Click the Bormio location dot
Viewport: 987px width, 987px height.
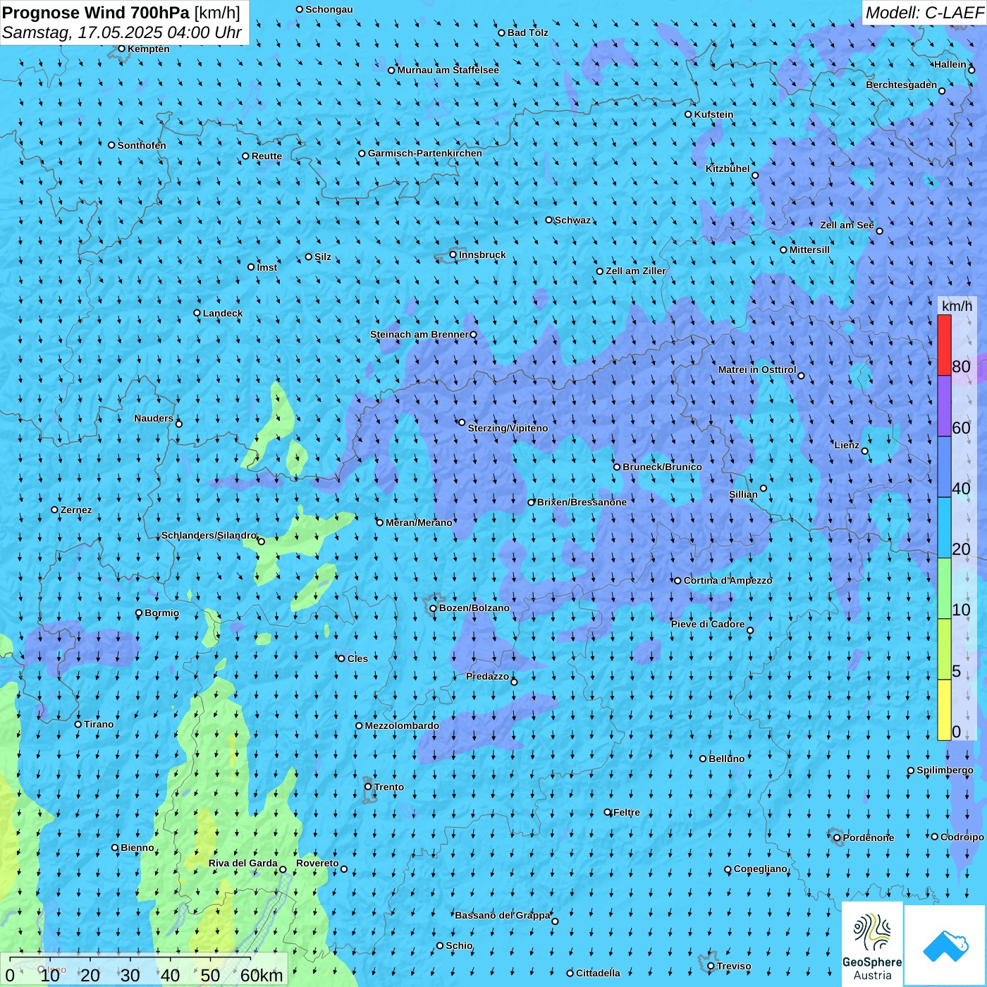tap(139, 613)
